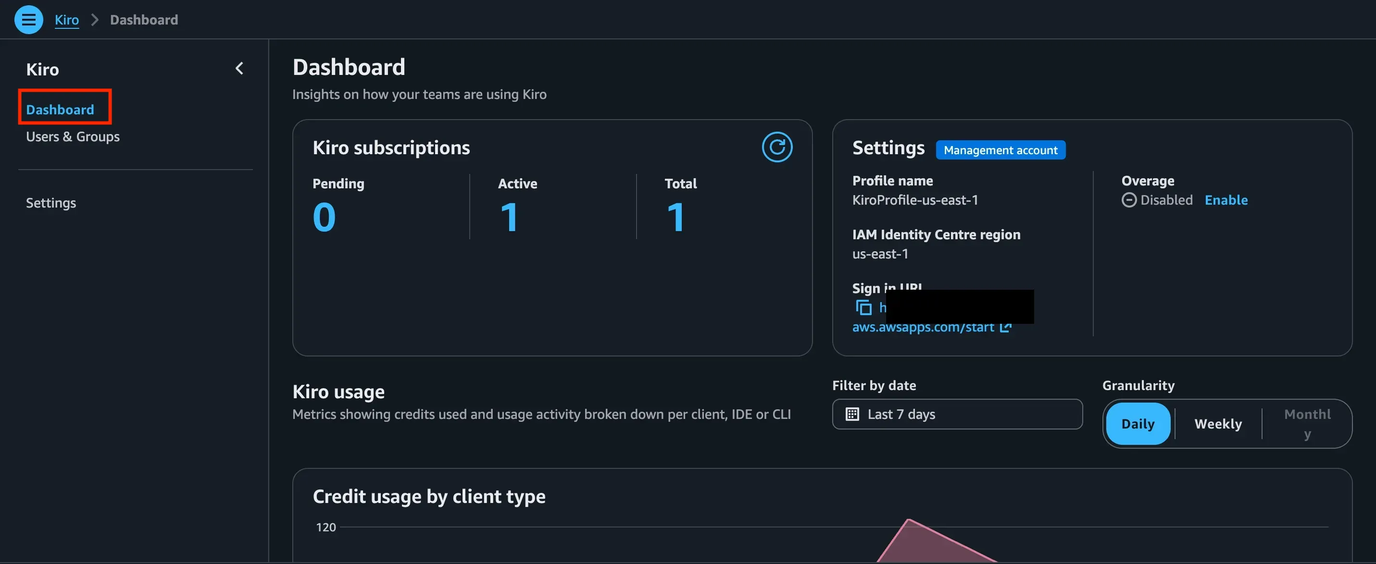
Task: Click the number under the Active label
Action: 509,217
